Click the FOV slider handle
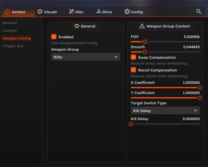 coord(145,42)
